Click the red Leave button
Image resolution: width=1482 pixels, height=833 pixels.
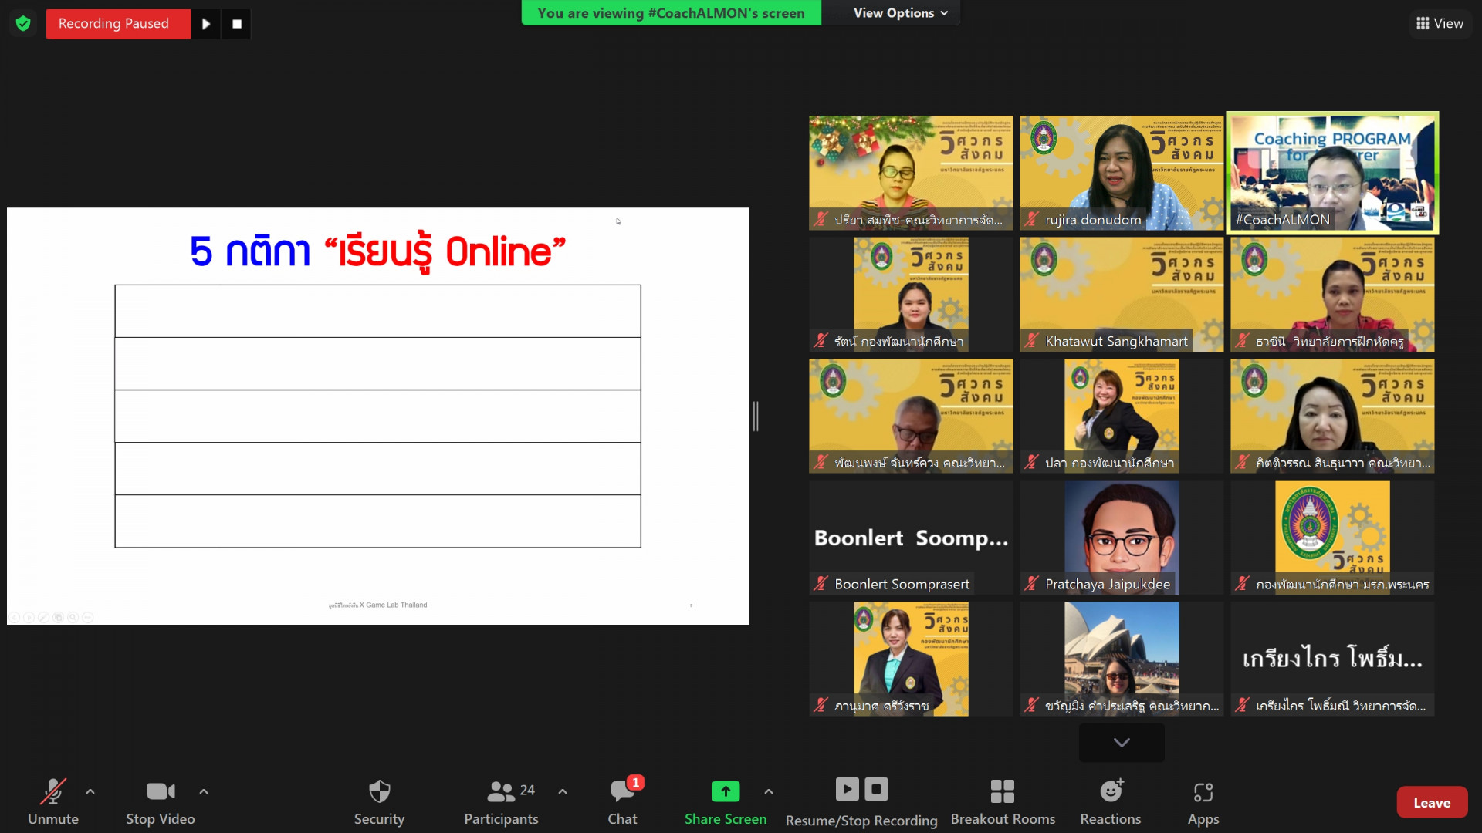click(x=1431, y=802)
